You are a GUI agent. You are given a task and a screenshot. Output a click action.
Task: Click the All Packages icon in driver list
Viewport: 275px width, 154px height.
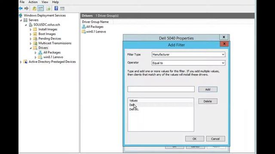[x=84, y=27]
